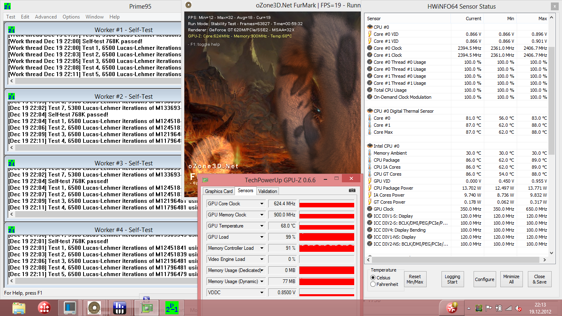562x316 pixels.
Task: Click the Worker #2 window icon
Action: click(12, 96)
